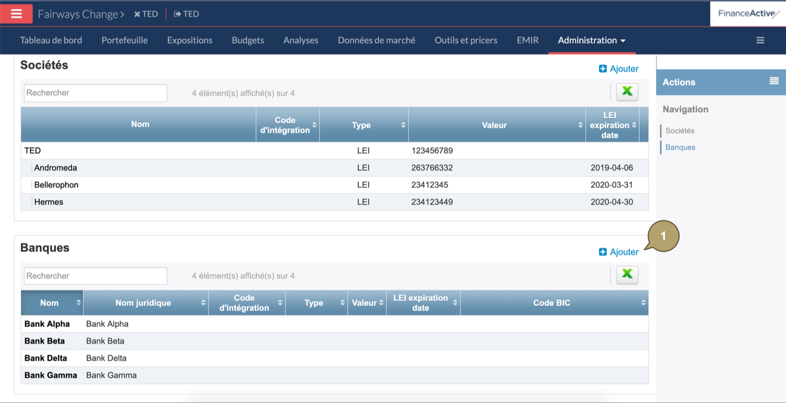Focus the Sociétés search field
The height and width of the screenshot is (403, 786).
pyautogui.click(x=95, y=93)
